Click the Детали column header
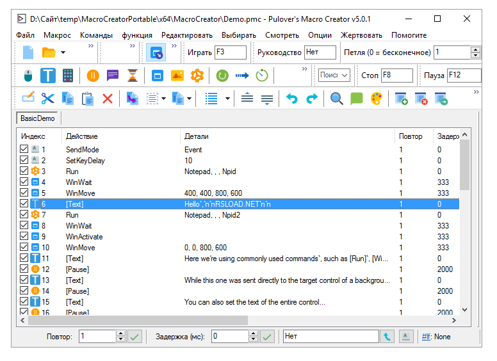Viewport: 497px width, 361px height. [x=288, y=136]
